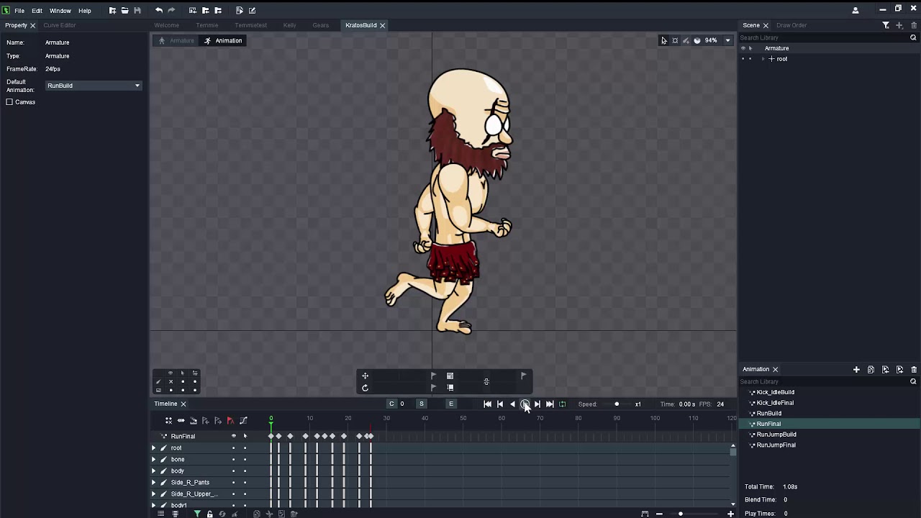The image size is (921, 518).
Task: Add a new animation with plus icon
Action: (x=856, y=369)
